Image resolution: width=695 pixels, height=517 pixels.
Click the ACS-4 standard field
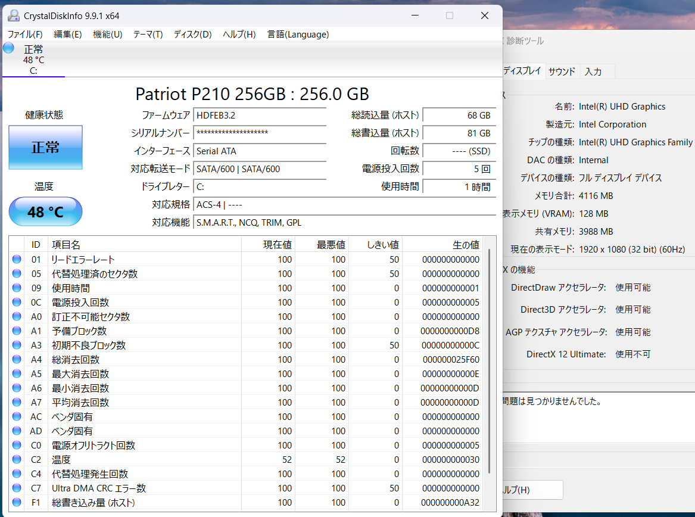(344, 205)
